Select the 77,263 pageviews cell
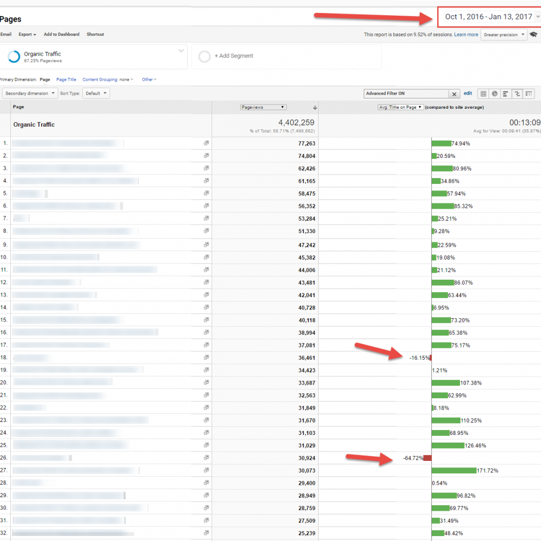541x541 pixels. (x=307, y=143)
